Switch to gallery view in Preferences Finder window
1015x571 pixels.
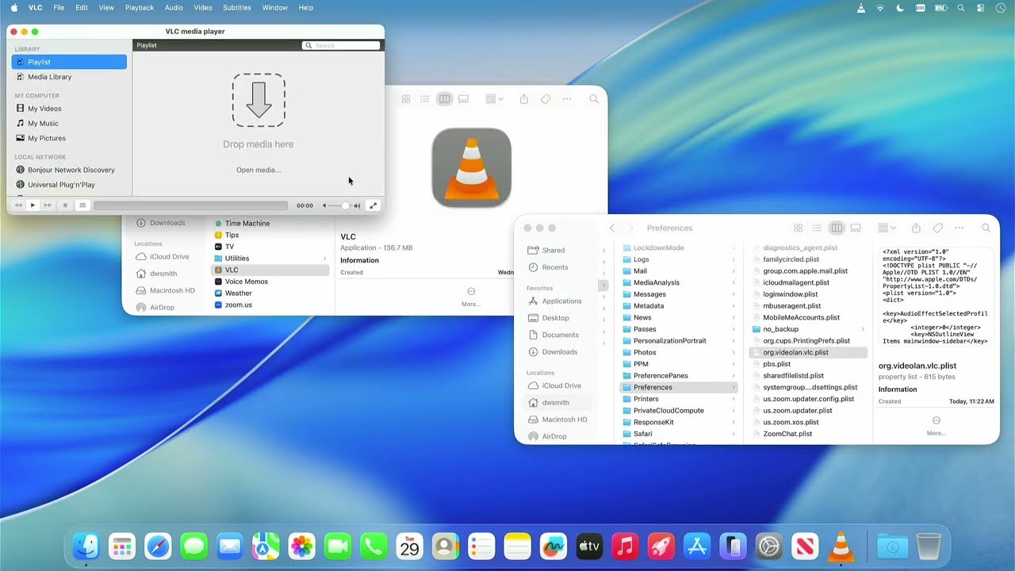point(856,228)
